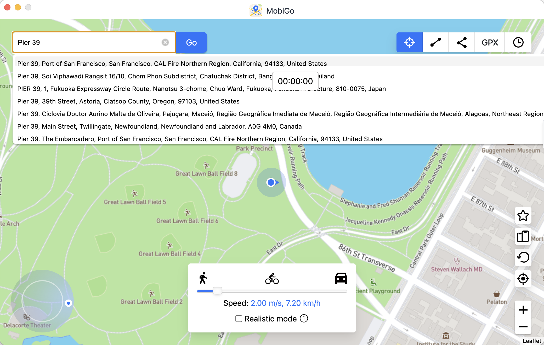Screen dimensions: 544x345
Task: Click the Great Lawn Ball Field 5 label
Action: coord(135,202)
